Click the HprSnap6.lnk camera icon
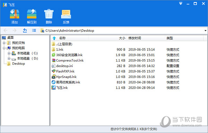The image size is (208, 133). tap(53, 77)
